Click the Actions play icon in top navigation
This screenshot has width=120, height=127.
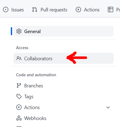click(78, 9)
